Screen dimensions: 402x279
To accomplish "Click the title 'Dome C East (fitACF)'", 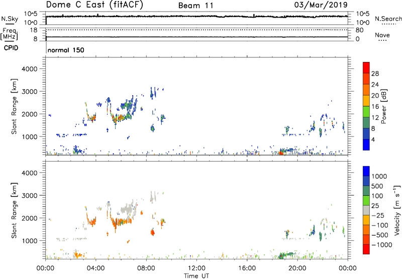I will 94,5.
